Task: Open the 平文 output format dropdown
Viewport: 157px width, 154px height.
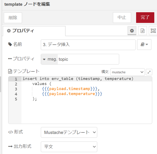Action: pos(69,147)
